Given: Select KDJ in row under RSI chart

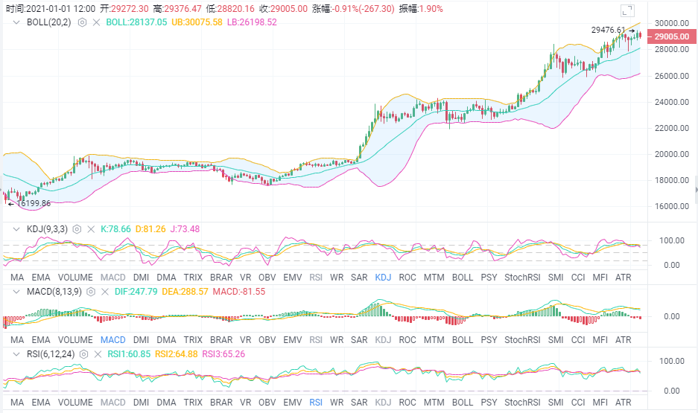Looking at the screenshot, I should [384, 403].
